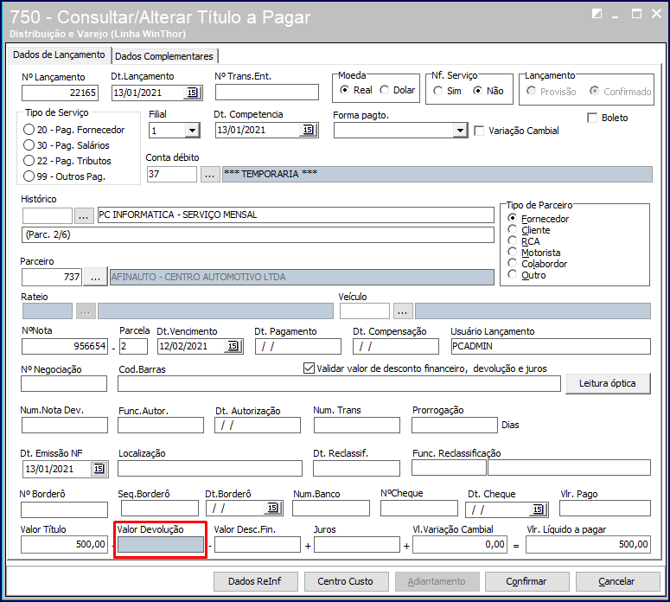Click Num.Nota Dev. field
Viewport: 670px width, 602px height.
pyautogui.click(x=65, y=426)
